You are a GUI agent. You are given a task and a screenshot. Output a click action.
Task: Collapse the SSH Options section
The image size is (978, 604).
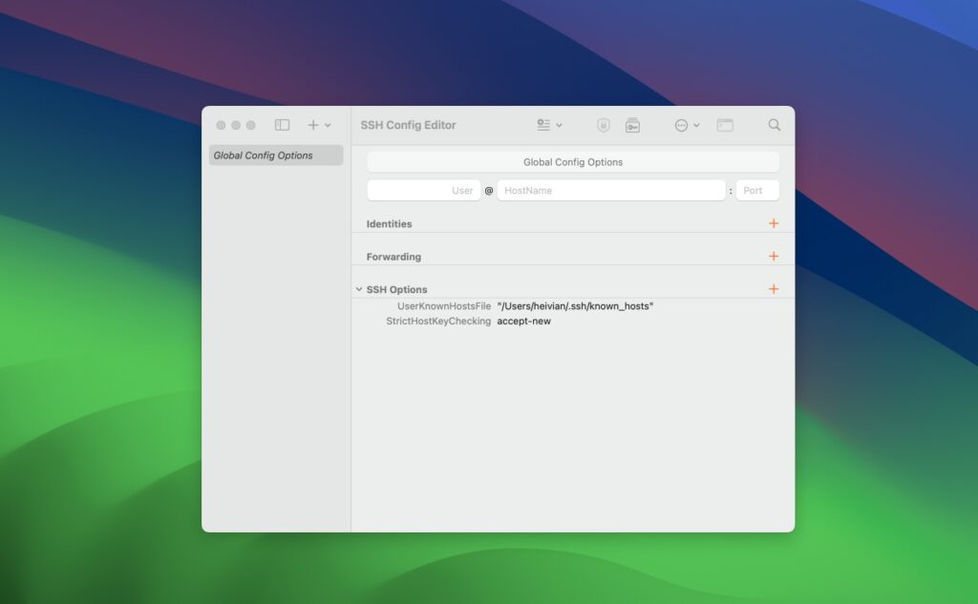360,289
